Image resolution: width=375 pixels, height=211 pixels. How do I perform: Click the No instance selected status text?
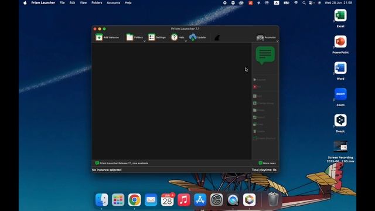(107, 170)
